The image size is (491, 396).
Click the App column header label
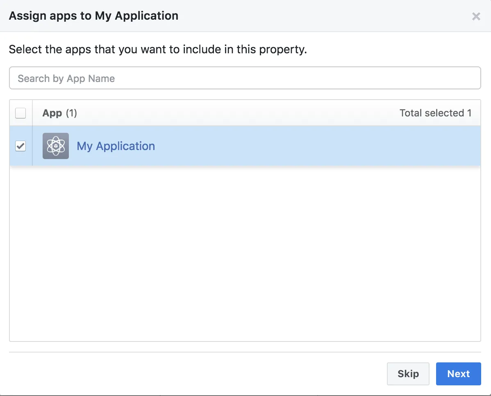52,113
